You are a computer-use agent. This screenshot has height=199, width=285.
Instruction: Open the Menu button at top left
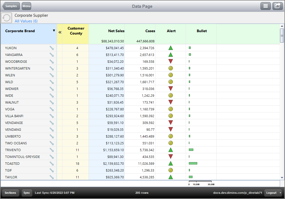coord(26,6)
